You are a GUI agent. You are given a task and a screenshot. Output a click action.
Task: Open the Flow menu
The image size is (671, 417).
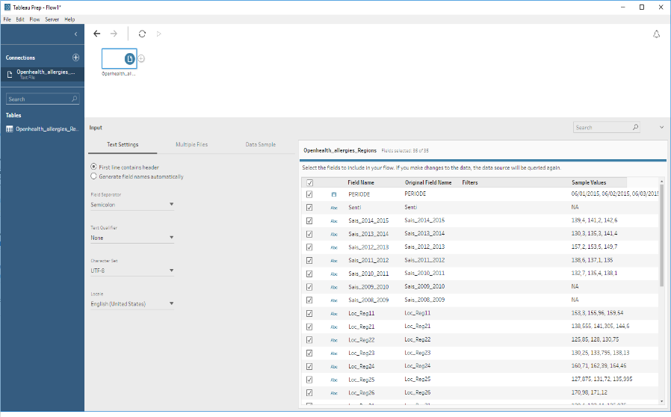coord(34,19)
